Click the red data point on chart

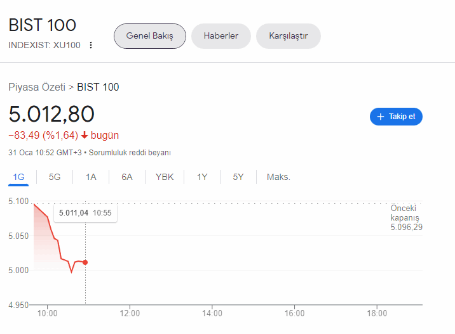(x=85, y=262)
